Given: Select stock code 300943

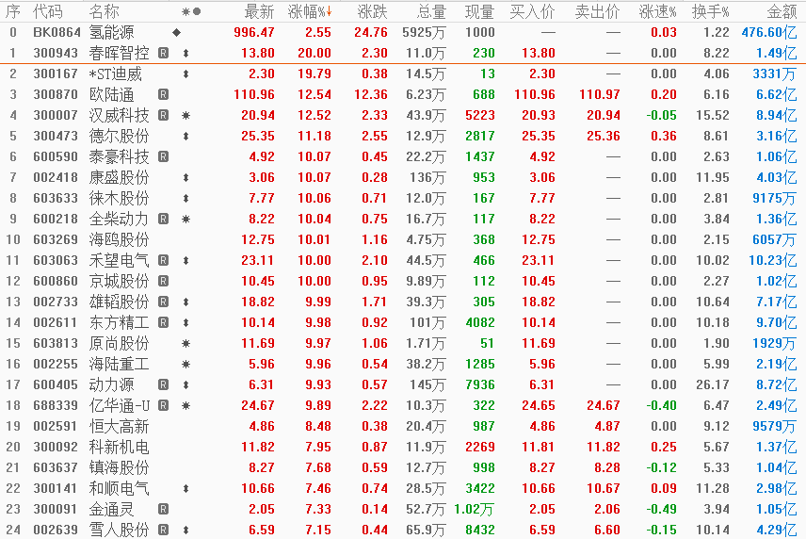Looking at the screenshot, I should 56,53.
